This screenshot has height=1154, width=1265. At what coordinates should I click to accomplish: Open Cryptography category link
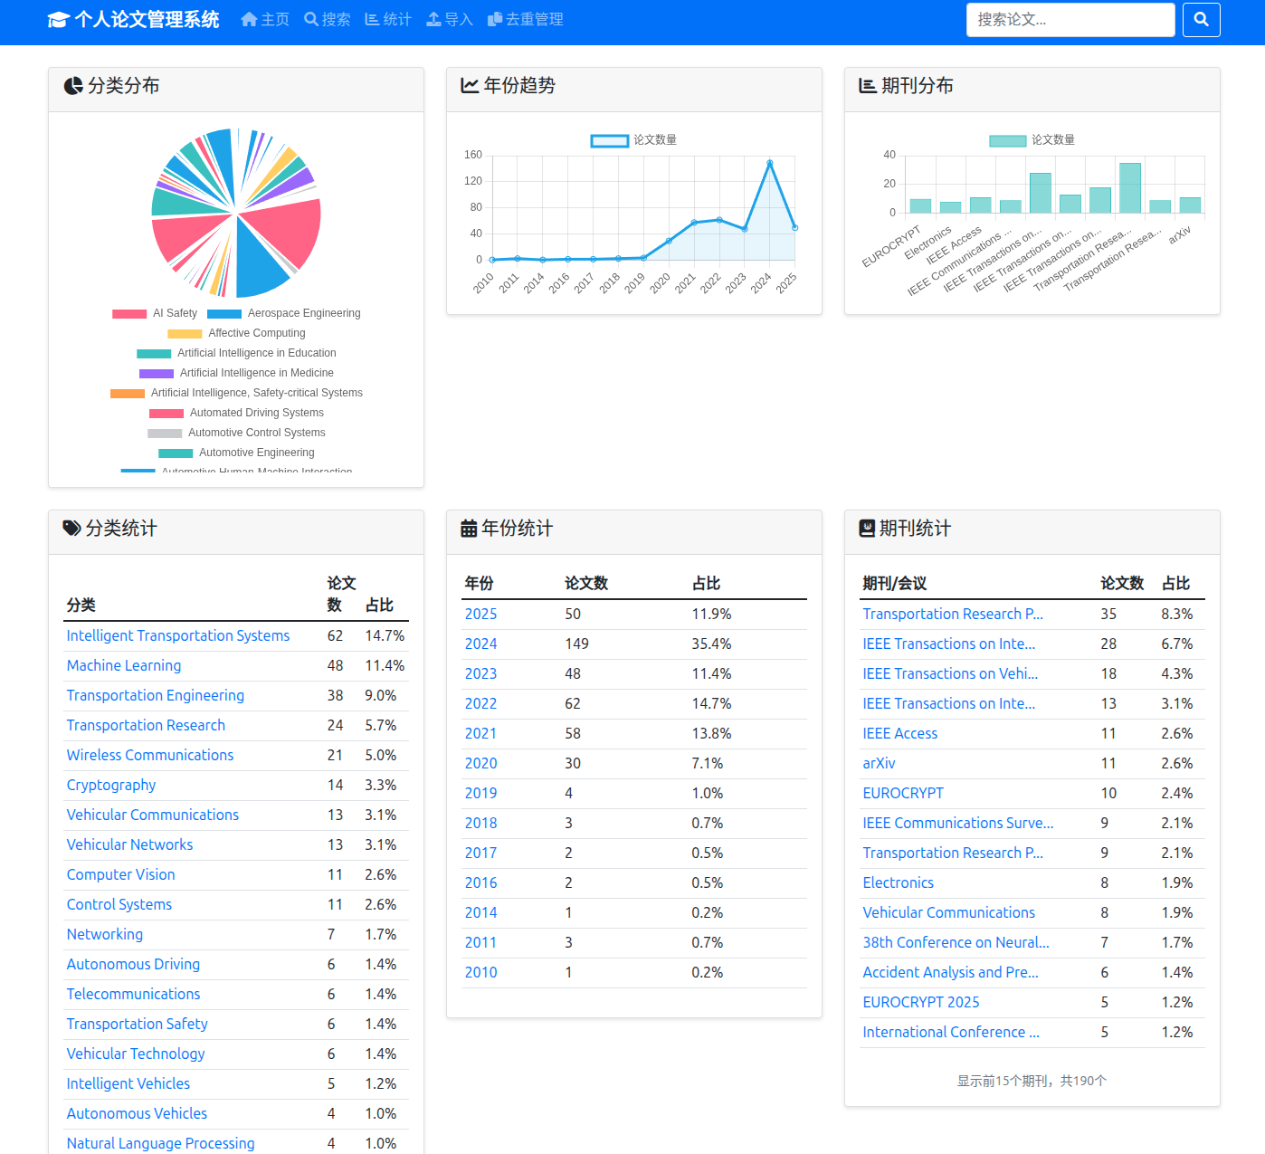point(111,786)
